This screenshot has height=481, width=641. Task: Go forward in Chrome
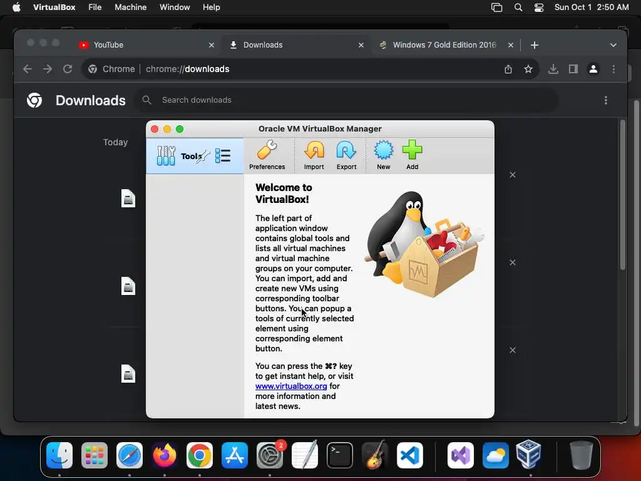tap(48, 69)
